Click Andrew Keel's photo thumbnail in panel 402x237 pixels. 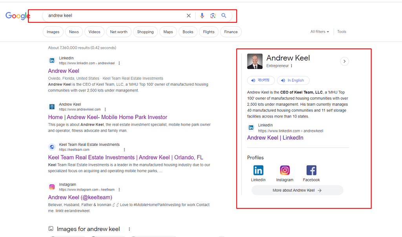(255, 61)
